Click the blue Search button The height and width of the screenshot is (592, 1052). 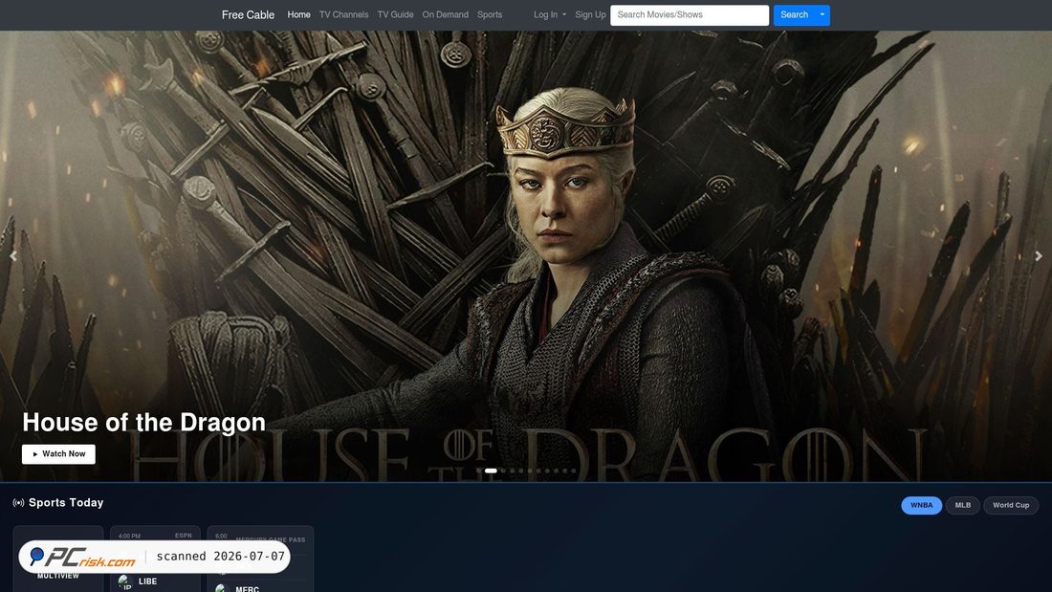click(x=794, y=14)
